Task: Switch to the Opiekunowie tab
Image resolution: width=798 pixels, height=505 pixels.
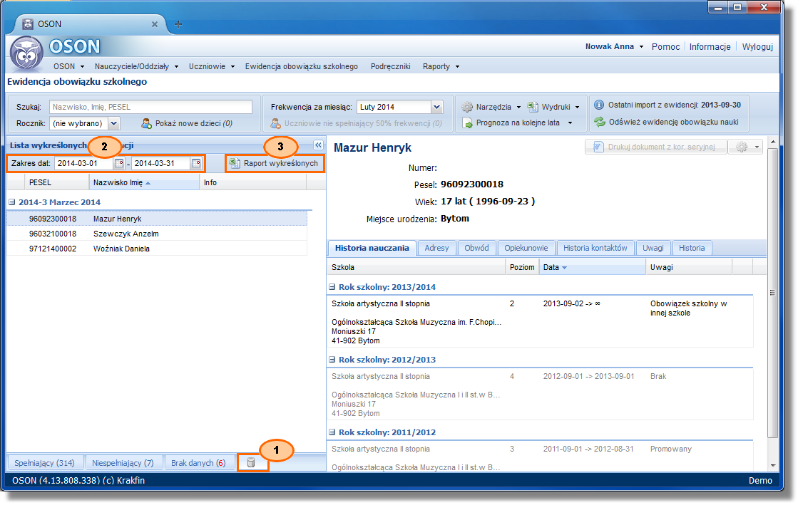Action: click(526, 248)
